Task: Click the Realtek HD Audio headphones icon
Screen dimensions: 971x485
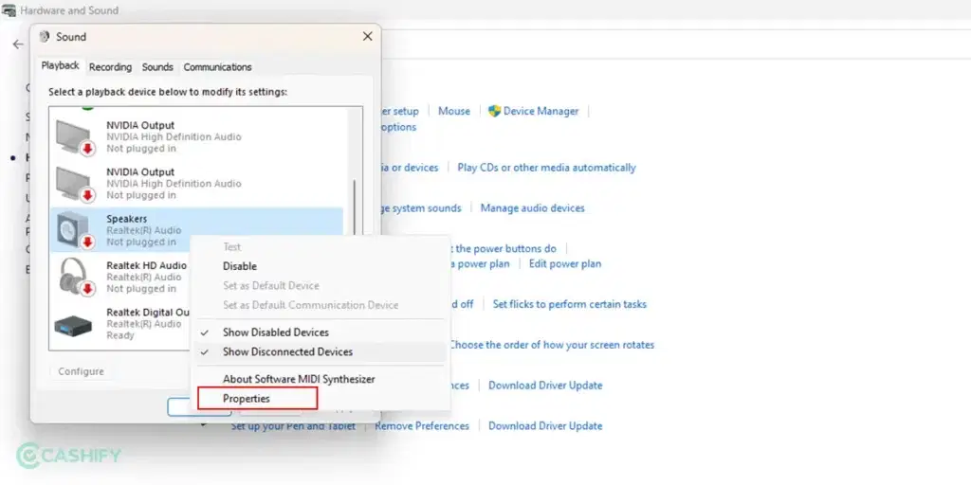Action: click(74, 277)
